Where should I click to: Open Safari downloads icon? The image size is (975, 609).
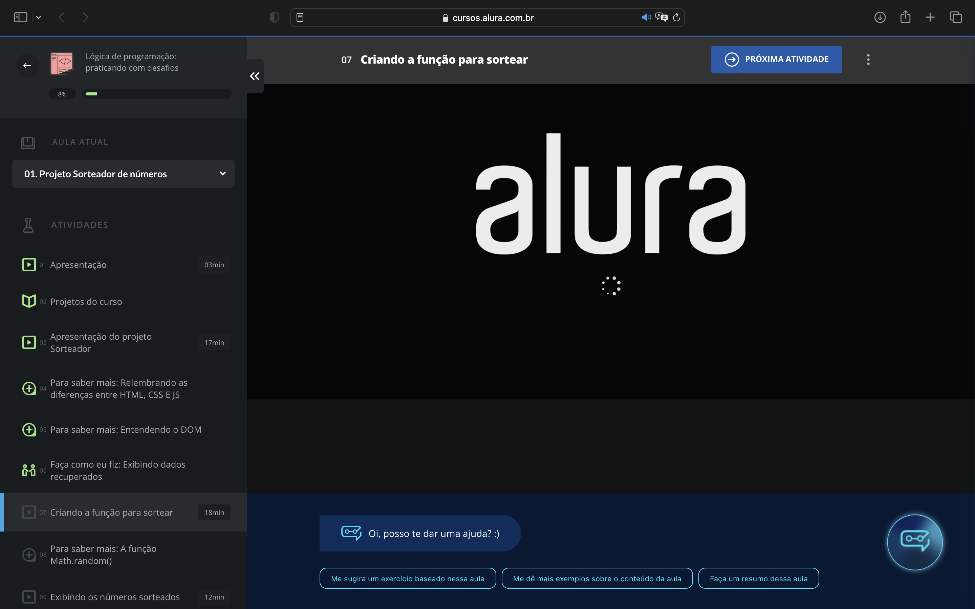pos(880,17)
